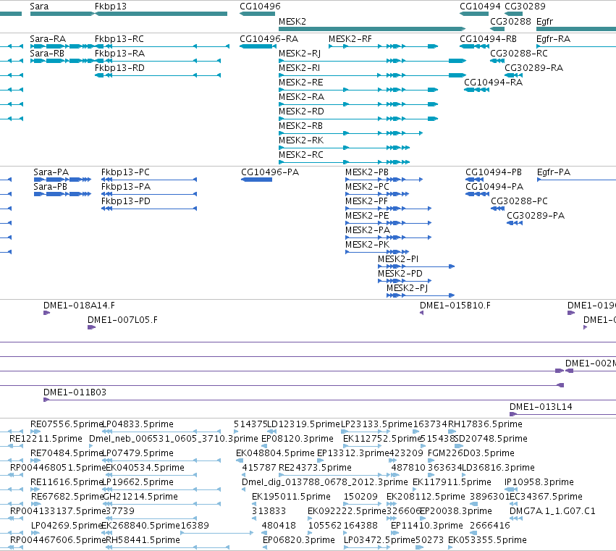Click the CG30289-RA transcript label
This screenshot has width=616, height=551.
click(534, 68)
